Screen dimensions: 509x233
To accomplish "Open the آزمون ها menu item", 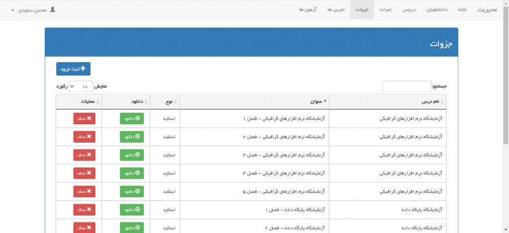I will (x=308, y=10).
